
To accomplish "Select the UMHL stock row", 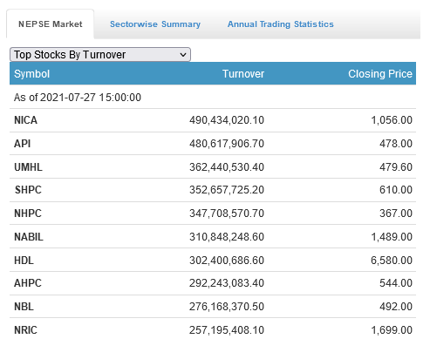I will coord(213,167).
